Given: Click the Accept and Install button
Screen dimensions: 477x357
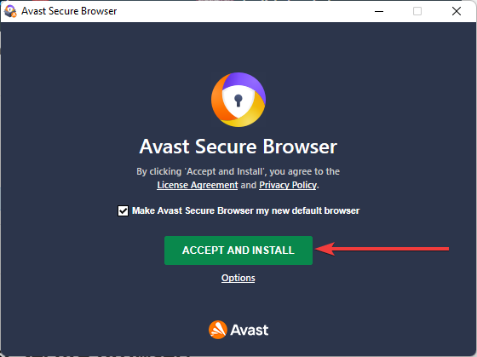Looking at the screenshot, I should click(x=238, y=250).
